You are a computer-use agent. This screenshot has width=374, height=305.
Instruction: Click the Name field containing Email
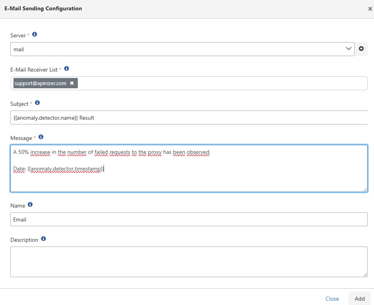189,220
